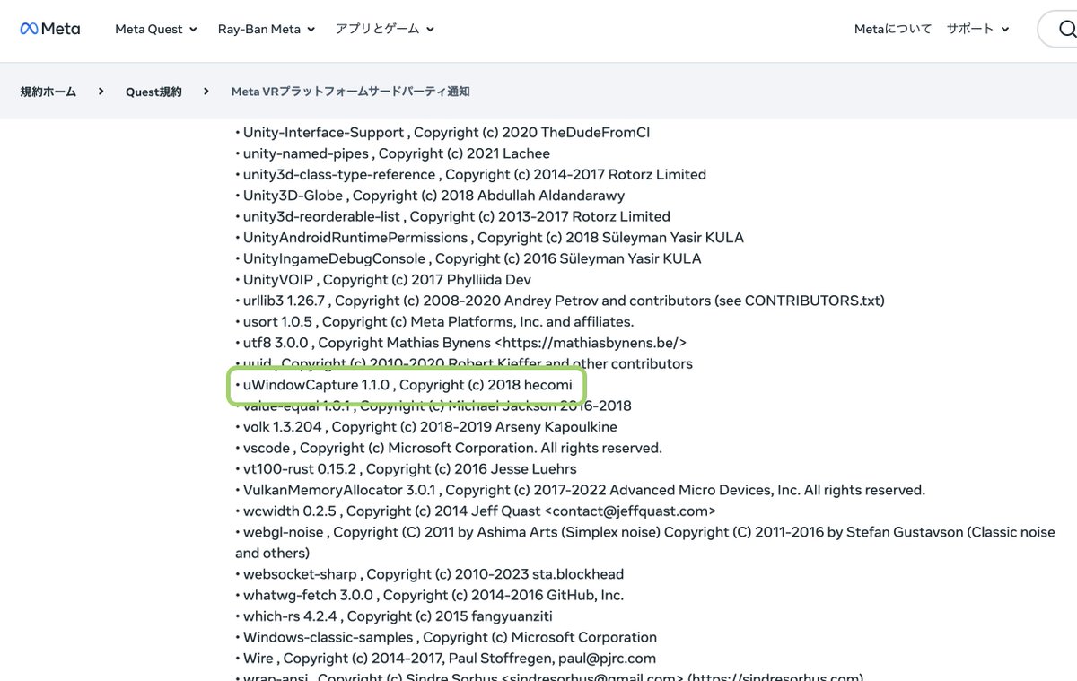Select the usort 1.0.5 line

[434, 321]
